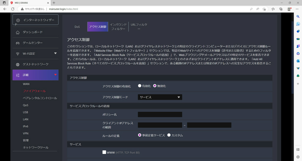Expand the Wi-Fi設定 submenu arrow
The image size is (302, 161).
(55, 53)
